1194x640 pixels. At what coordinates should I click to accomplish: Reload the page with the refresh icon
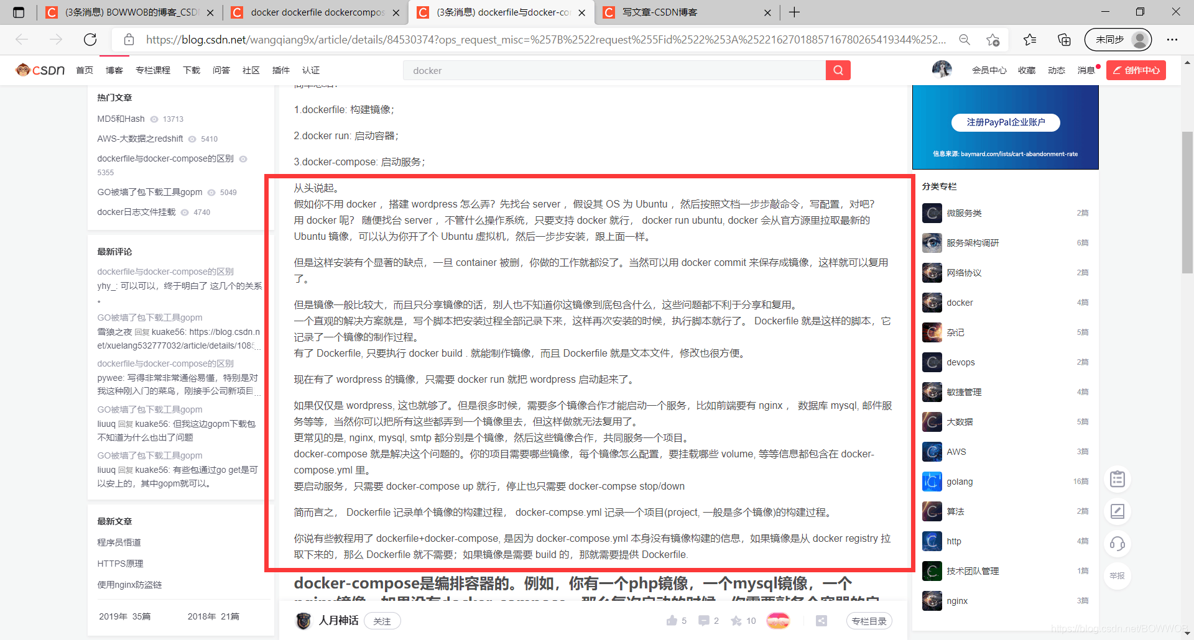tap(90, 39)
